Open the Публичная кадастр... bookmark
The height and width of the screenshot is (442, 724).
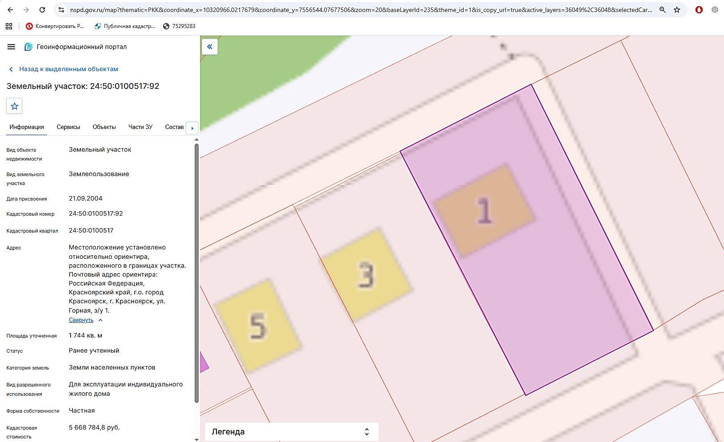click(x=124, y=26)
